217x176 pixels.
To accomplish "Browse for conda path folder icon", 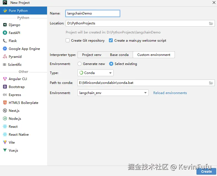I will (x=211, y=83).
